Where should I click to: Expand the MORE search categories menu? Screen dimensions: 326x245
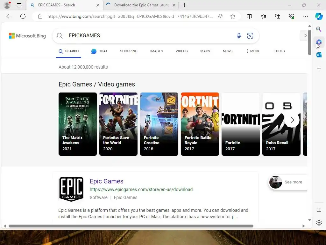pos(253,51)
